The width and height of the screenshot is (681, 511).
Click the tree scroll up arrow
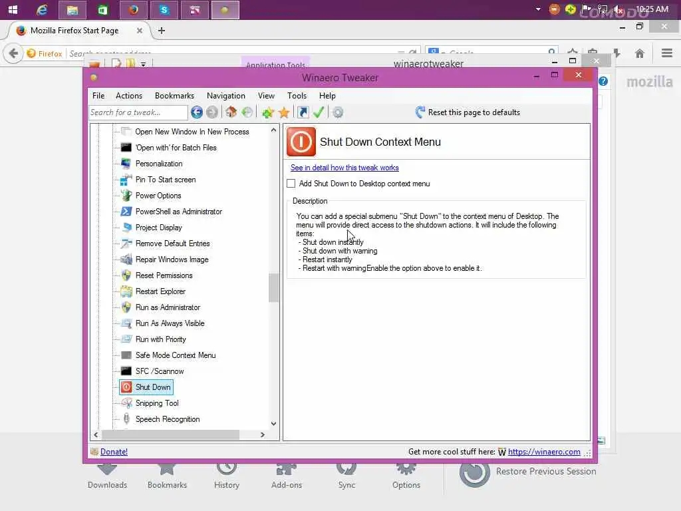(x=273, y=130)
